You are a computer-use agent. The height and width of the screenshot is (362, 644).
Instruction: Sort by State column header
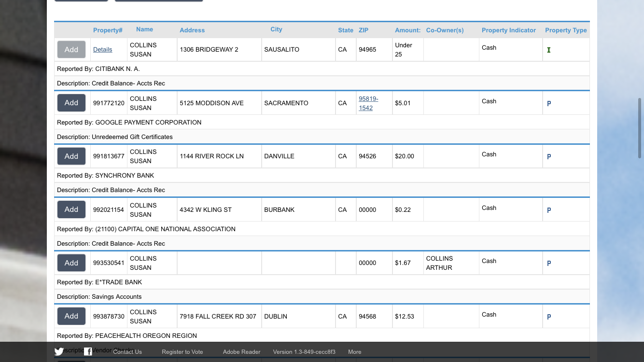(x=346, y=30)
